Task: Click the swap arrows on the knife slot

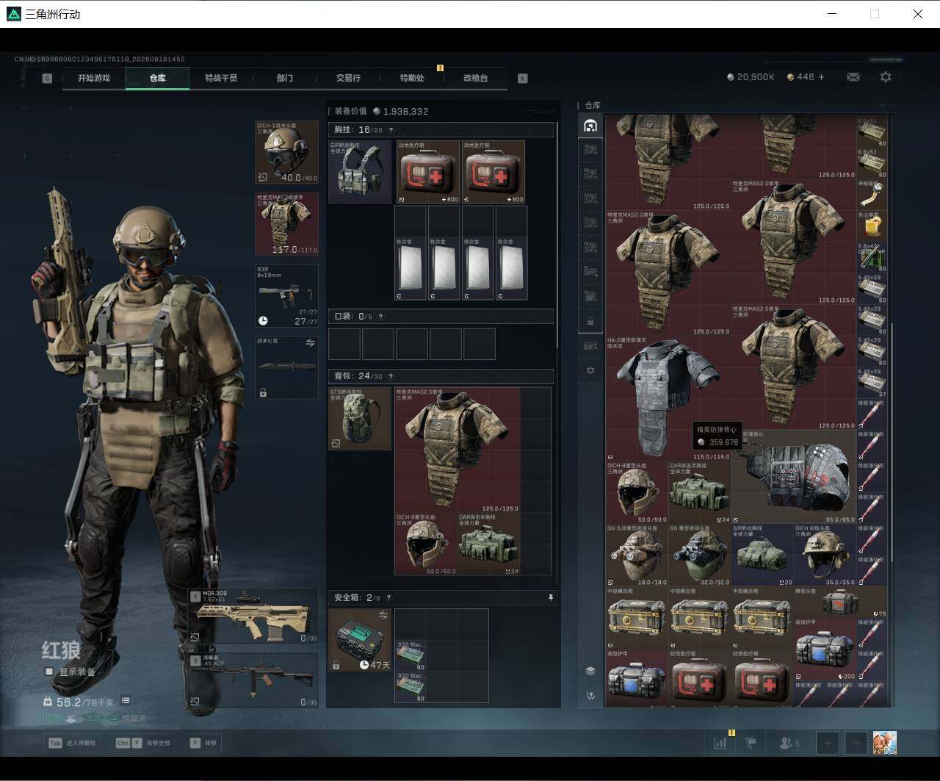Action: 310,343
